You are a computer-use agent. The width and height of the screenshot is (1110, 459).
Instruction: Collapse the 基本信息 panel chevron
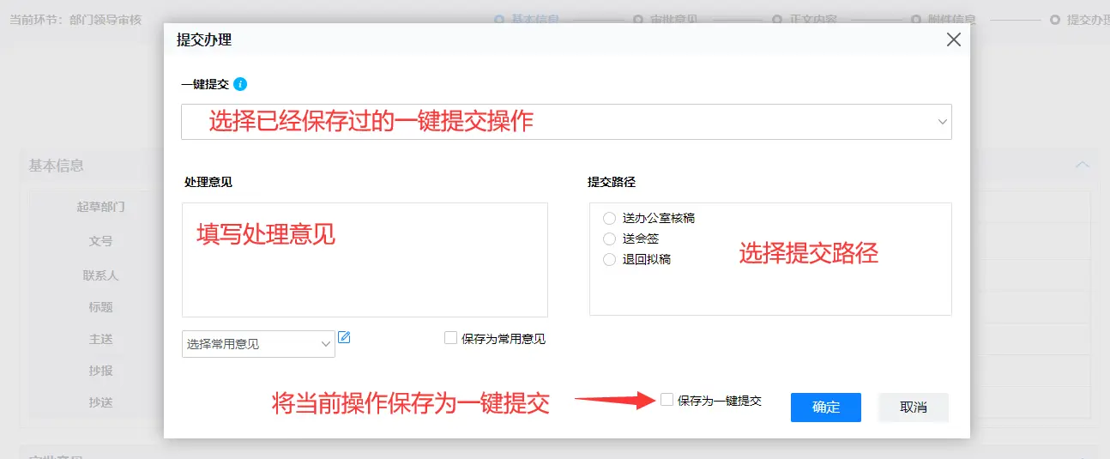tap(1083, 165)
